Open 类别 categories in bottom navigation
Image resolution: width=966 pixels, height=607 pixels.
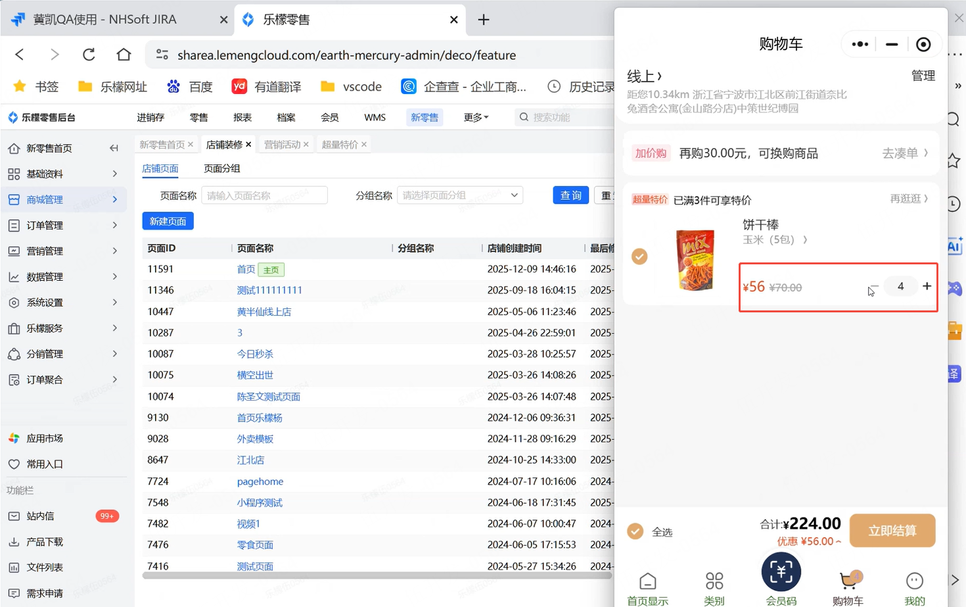[x=714, y=589]
